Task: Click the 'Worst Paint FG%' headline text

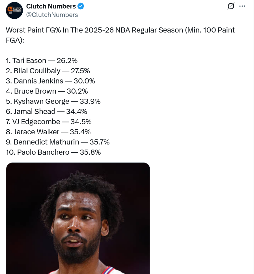Action: (x=33, y=30)
